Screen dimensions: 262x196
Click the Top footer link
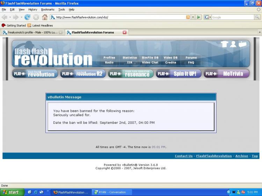pos(255,156)
